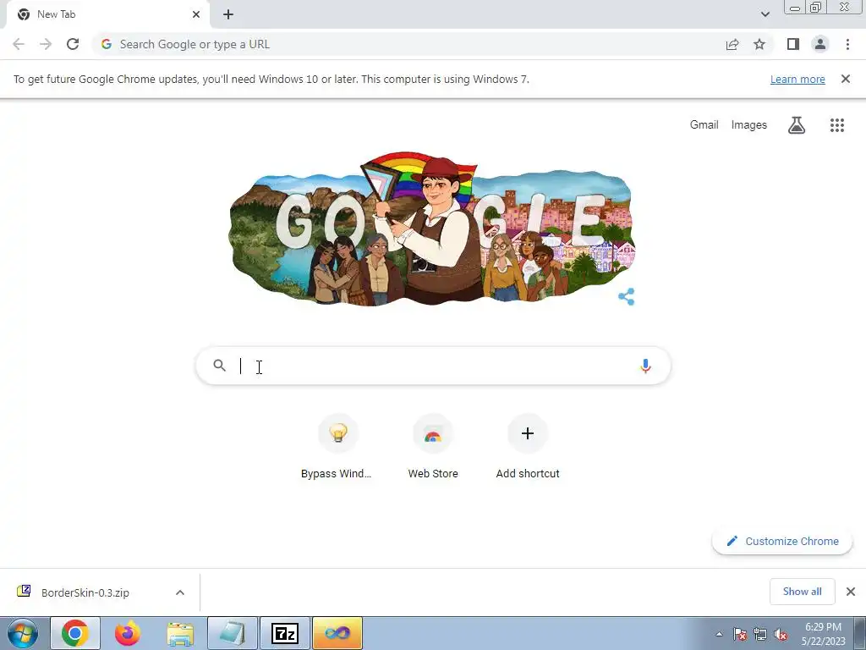Click Customize Chrome button
This screenshot has height=650, width=866.
pos(782,541)
